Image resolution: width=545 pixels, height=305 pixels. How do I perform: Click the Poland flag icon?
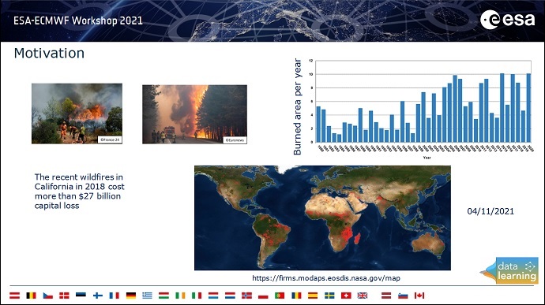pyautogui.click(x=264, y=296)
